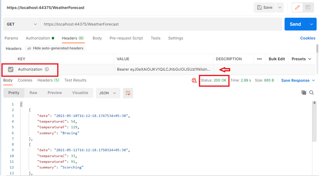The image size is (319, 176).
Task: Open the three-dots column options
Action: click(259, 59)
